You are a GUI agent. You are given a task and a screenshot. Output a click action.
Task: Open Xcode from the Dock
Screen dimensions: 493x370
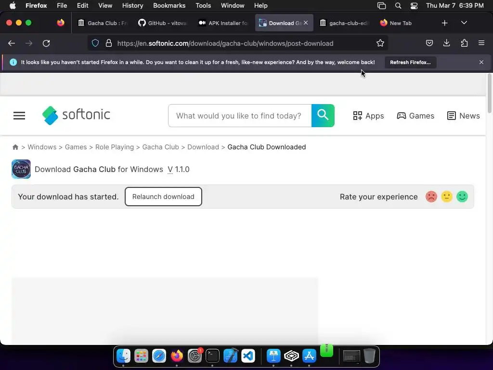[231, 356]
